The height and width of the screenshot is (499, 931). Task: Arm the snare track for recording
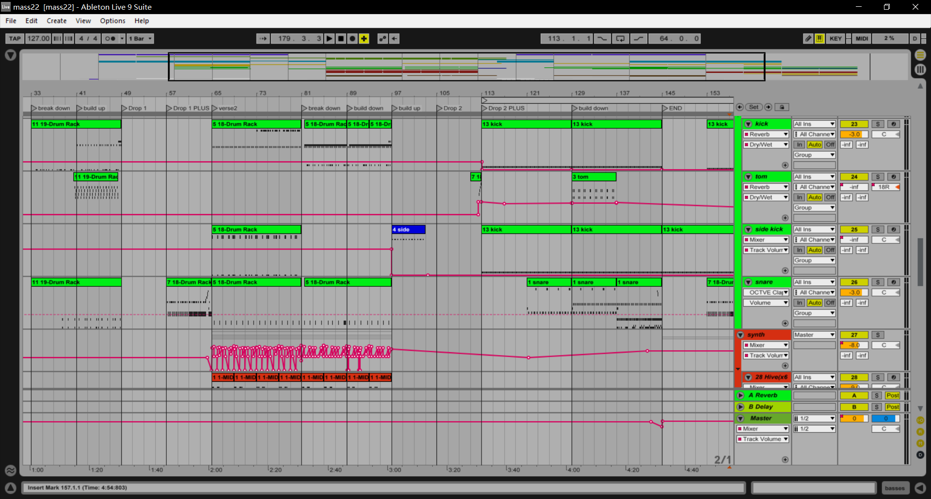pos(893,282)
